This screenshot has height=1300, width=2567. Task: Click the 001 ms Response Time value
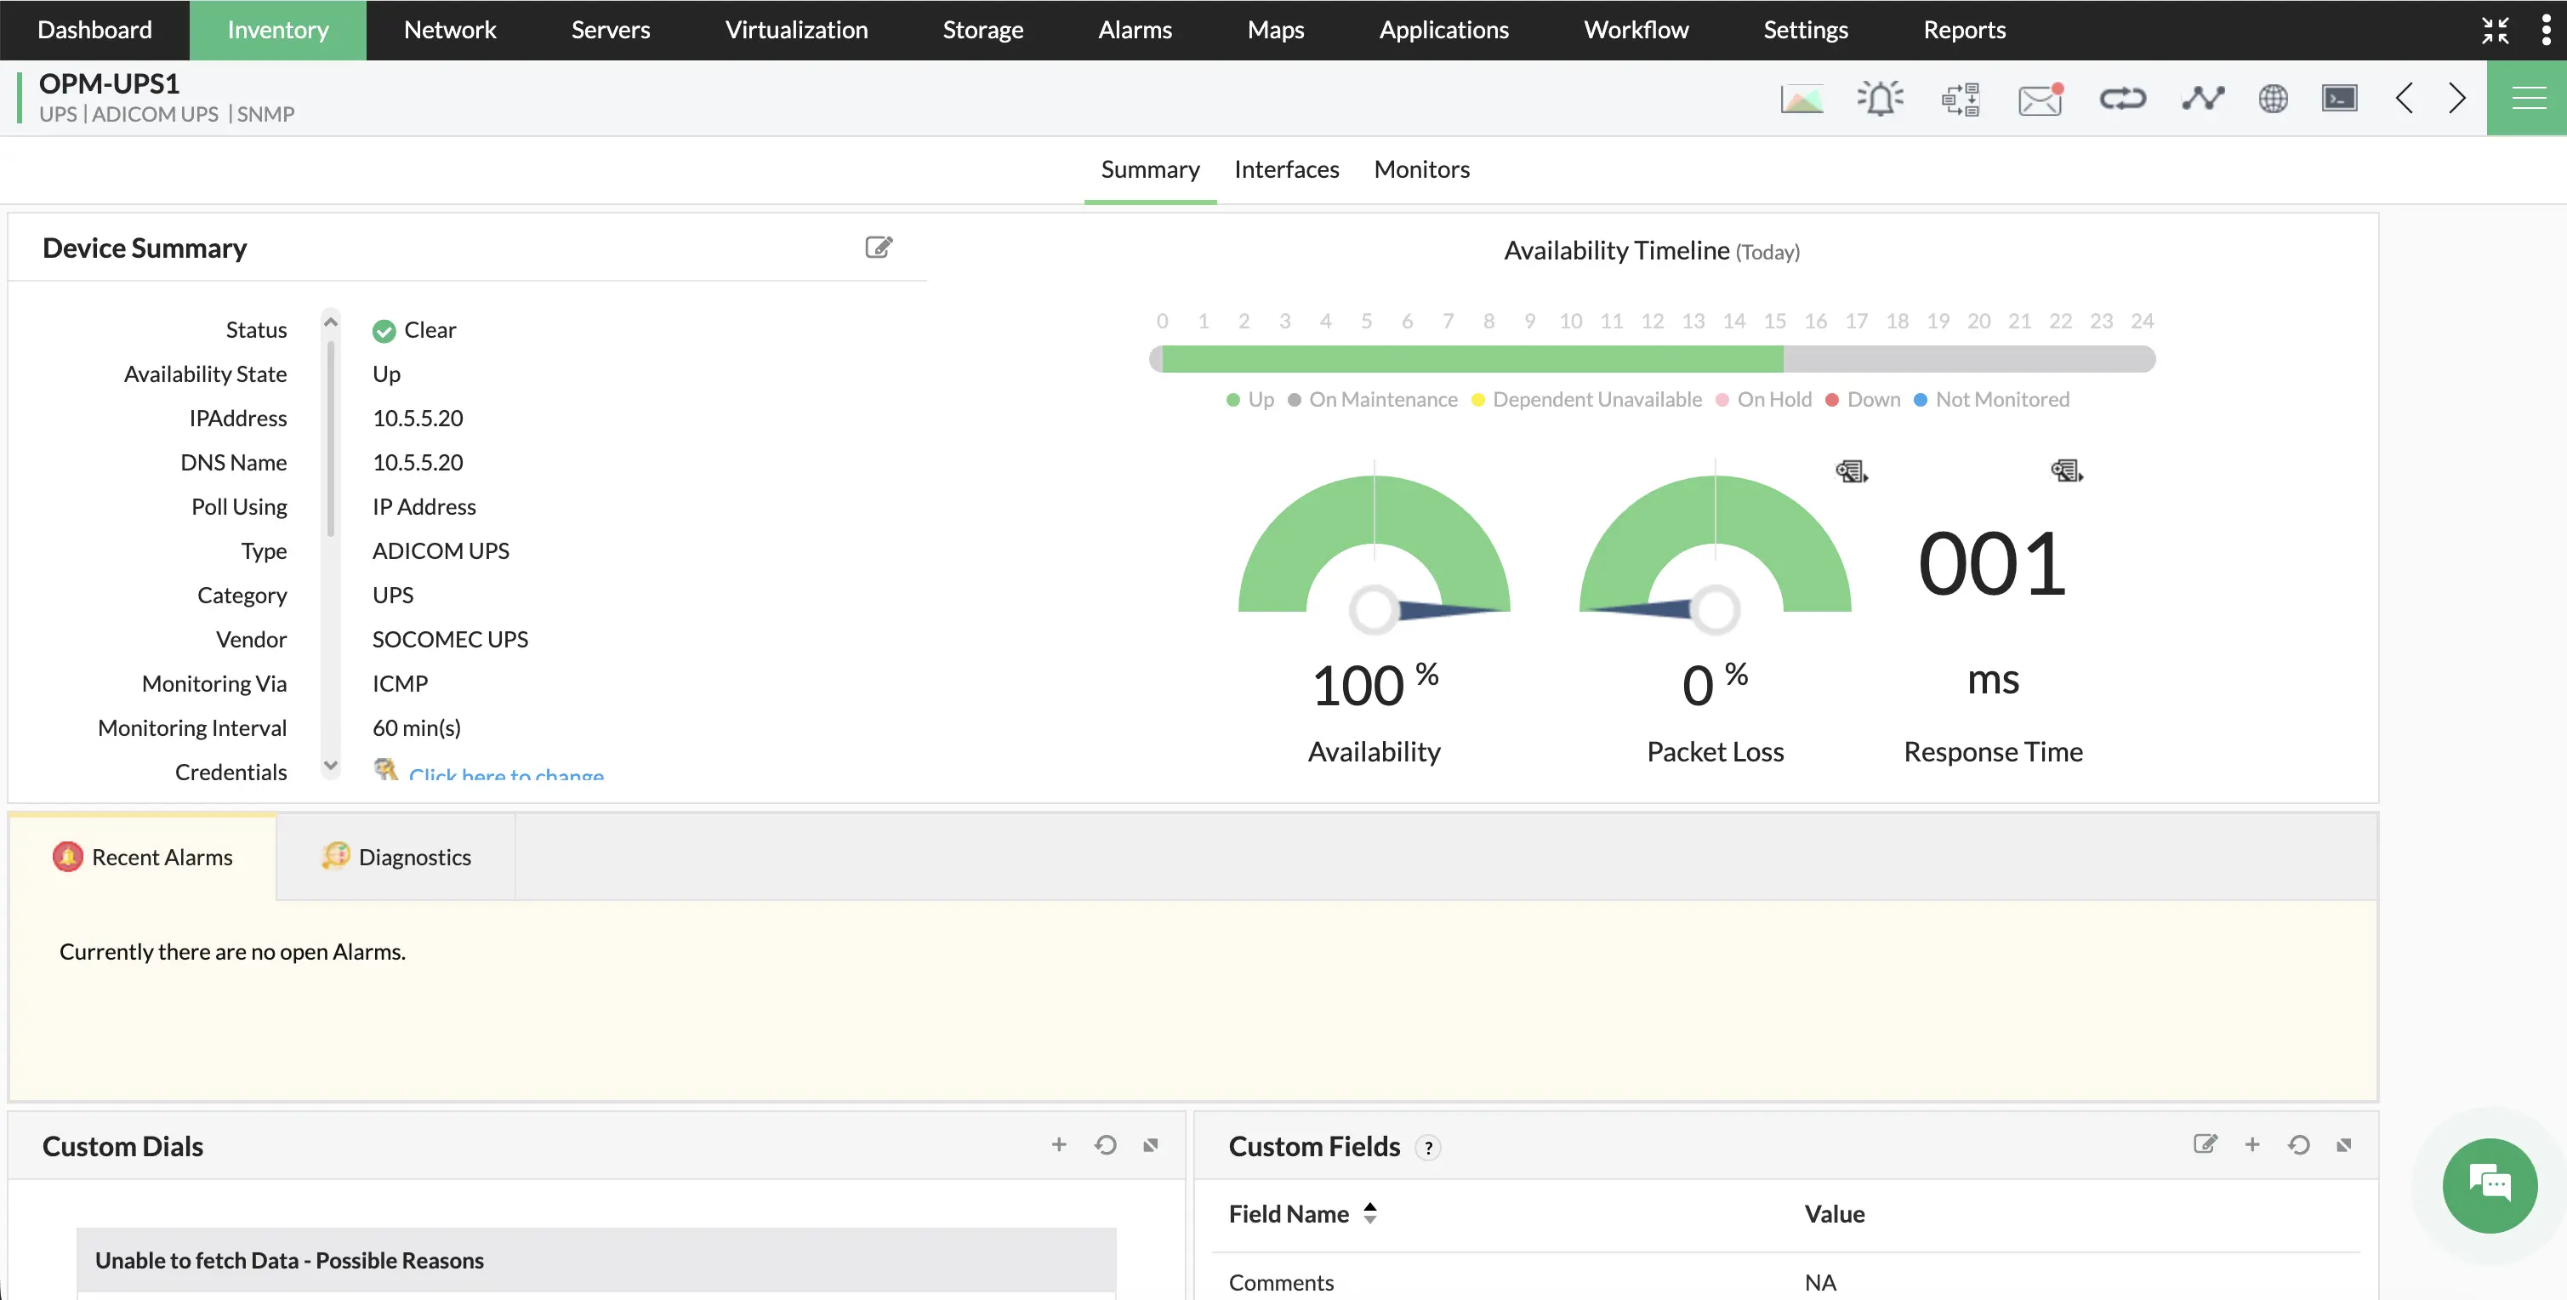(1993, 563)
